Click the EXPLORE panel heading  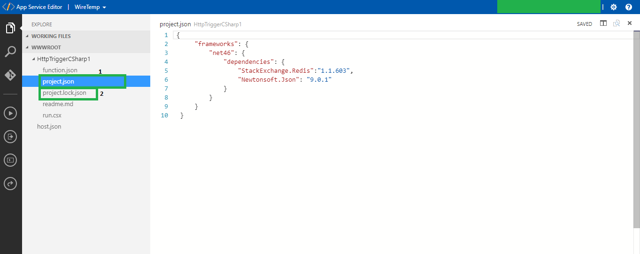click(x=42, y=24)
